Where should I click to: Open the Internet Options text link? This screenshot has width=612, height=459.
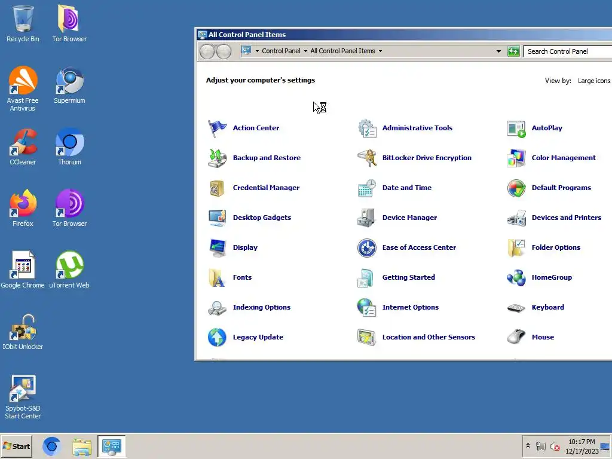click(x=410, y=308)
